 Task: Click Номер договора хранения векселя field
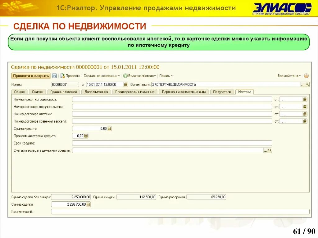click(172, 121)
